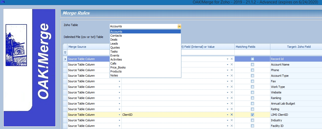Click the Facility ID target field cell

coord(296,126)
